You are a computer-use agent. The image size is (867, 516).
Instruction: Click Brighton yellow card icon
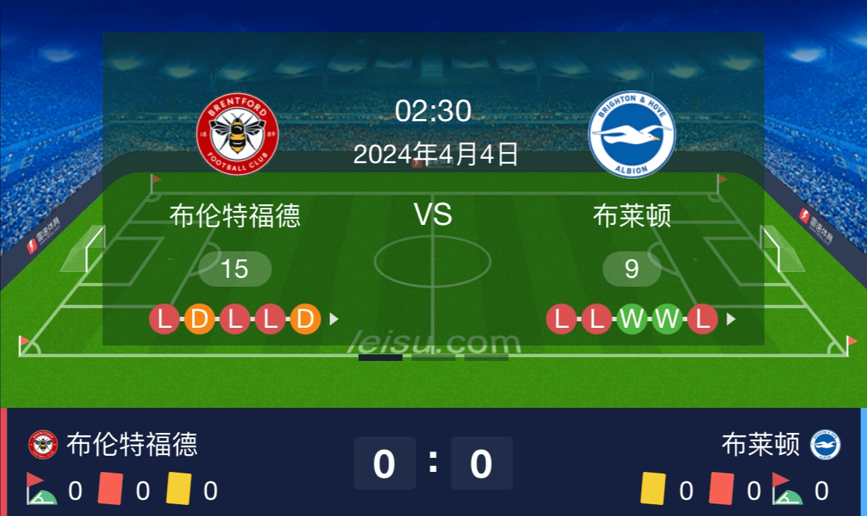[653, 488]
